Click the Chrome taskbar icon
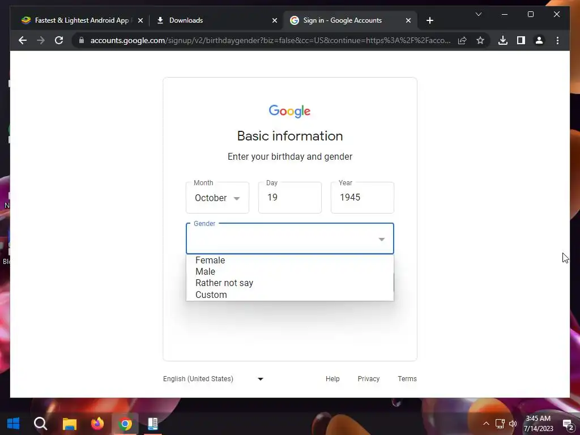The width and height of the screenshot is (580, 435). 125,424
